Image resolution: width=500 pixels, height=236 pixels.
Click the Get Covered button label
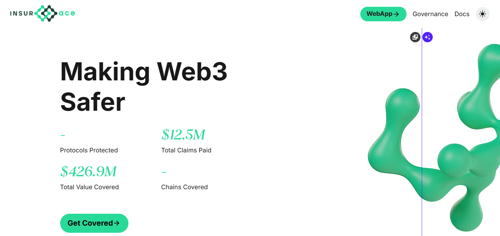90,223
